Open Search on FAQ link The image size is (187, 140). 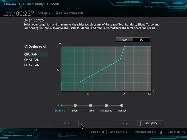point(177,132)
